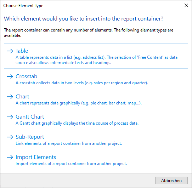Click the arrow icon beside Crosstab

click(10, 76)
